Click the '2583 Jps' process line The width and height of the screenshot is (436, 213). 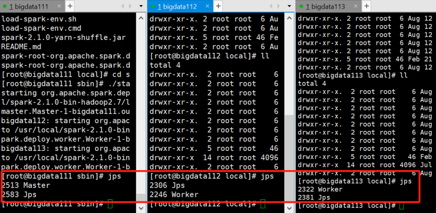coord(19,195)
